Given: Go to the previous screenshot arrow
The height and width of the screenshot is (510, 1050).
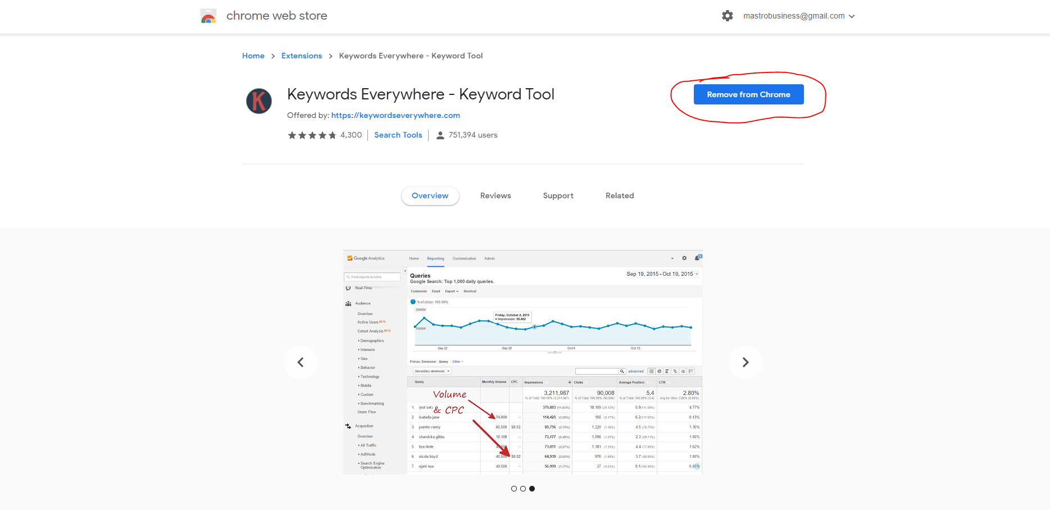Looking at the screenshot, I should pos(301,362).
